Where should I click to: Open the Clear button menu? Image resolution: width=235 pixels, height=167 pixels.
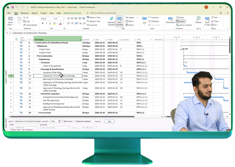pyautogui.click(x=215, y=21)
